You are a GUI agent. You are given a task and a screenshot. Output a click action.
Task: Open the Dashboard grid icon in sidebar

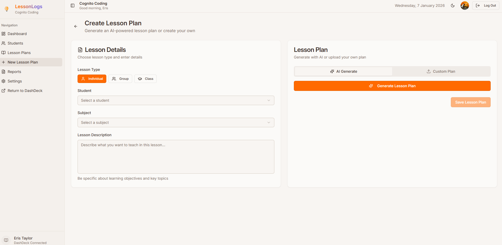3,34
